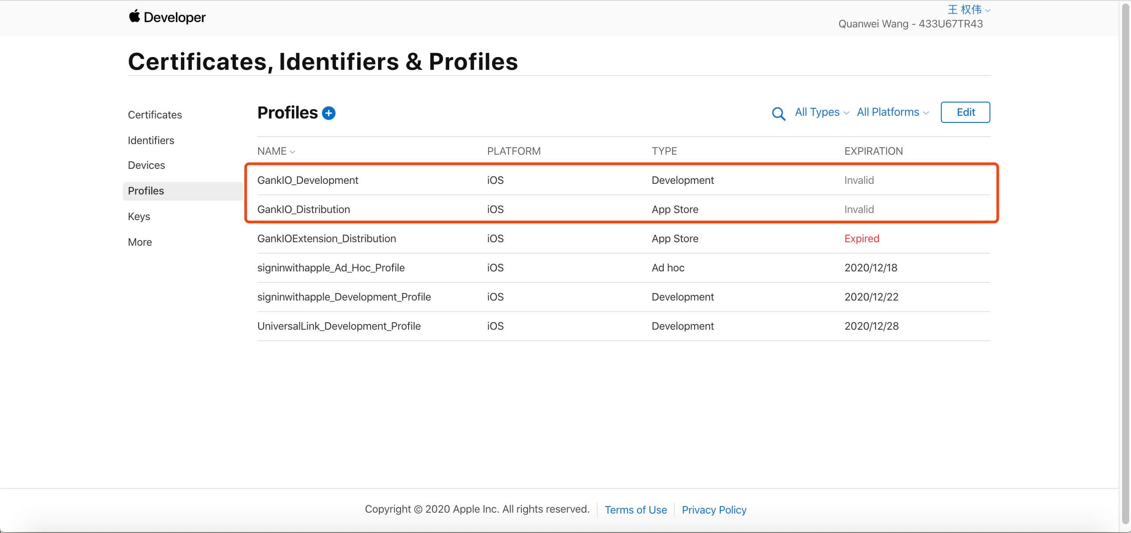1131x533 pixels.
Task: Click the PLATFORM column header
Action: 514,151
